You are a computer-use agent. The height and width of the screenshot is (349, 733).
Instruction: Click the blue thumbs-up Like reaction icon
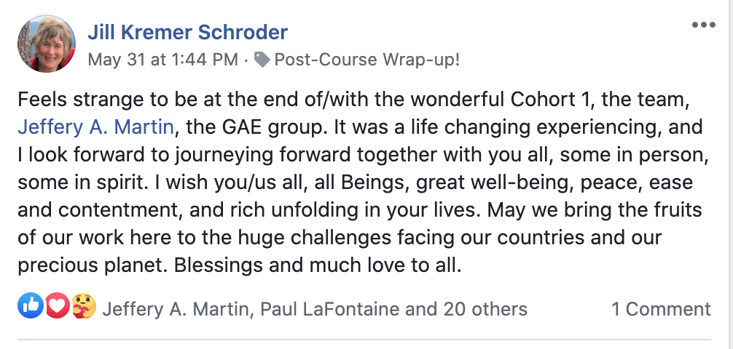pyautogui.click(x=31, y=306)
